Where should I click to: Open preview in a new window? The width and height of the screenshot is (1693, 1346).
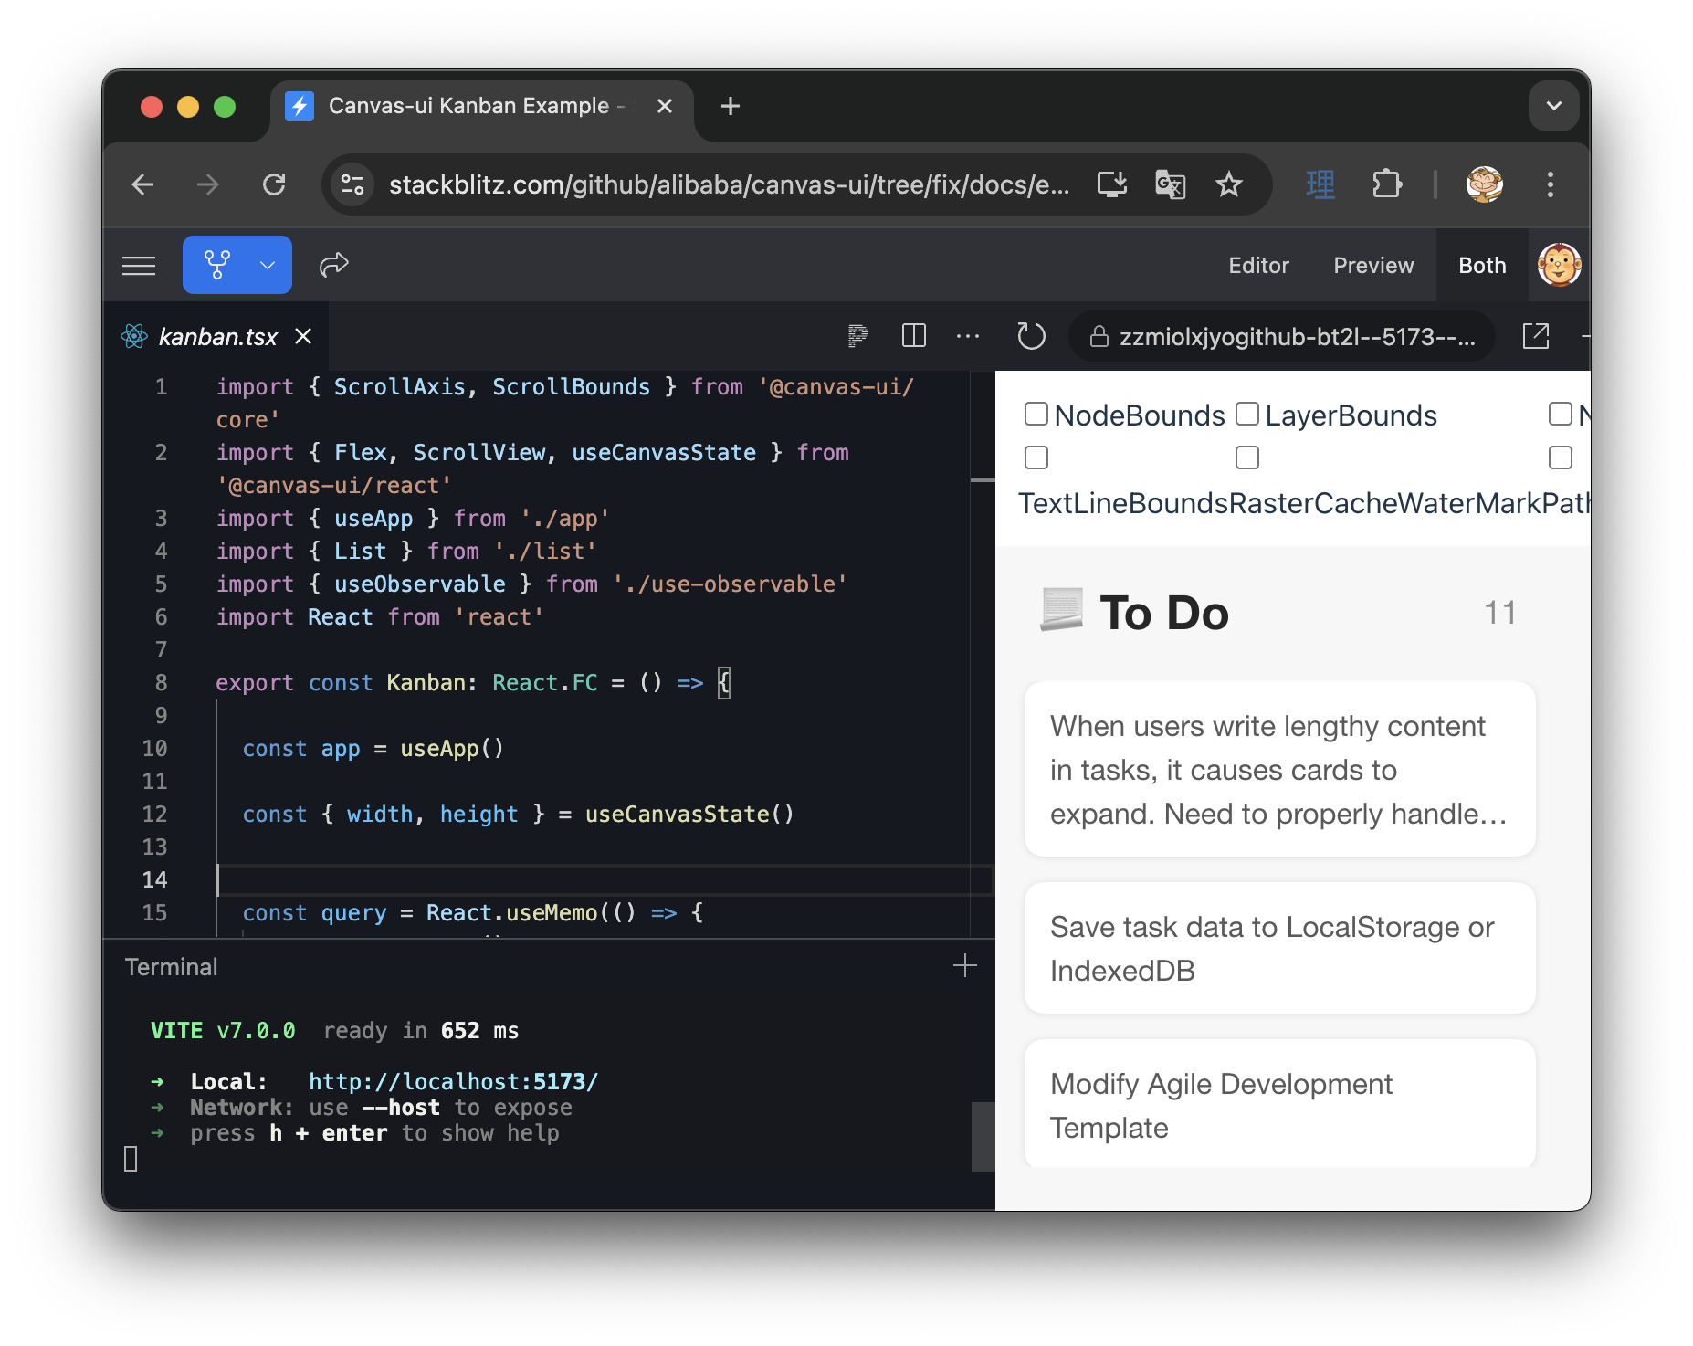[1536, 337]
